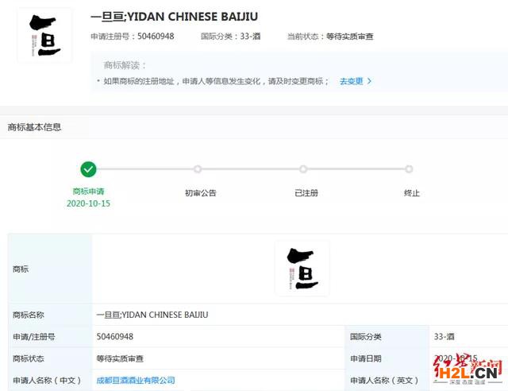
Task: Click the 商标名称 value in table row
Action: 152,315
